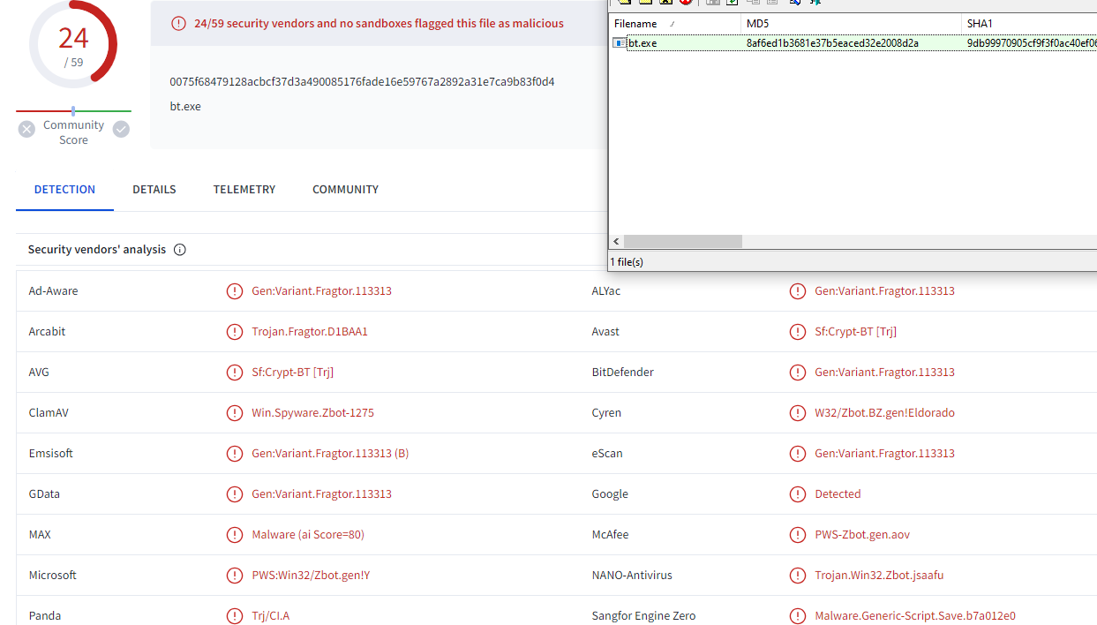The image size is (1097, 625).
Task: Click the HashMyFiles horizontal scrollbar thumb
Action: click(x=683, y=242)
